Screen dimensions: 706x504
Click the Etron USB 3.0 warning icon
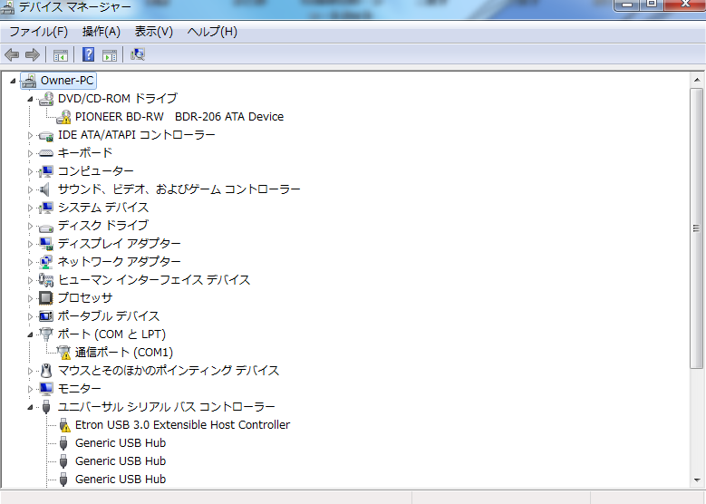64,425
